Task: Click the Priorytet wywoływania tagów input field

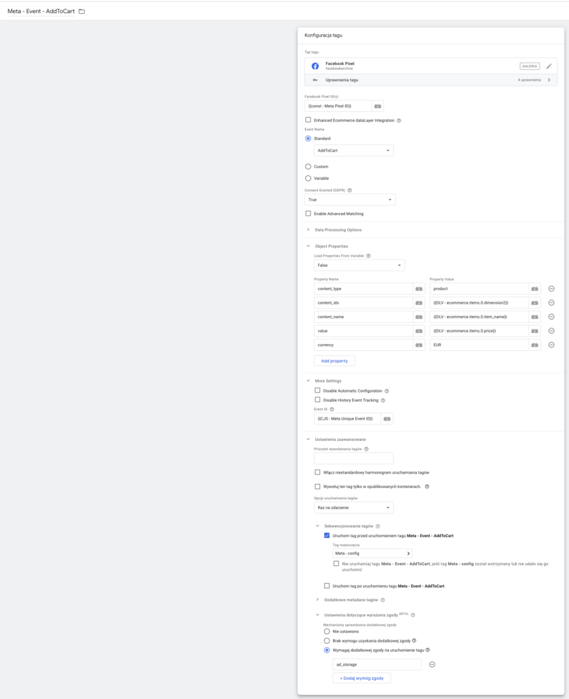Action: 353,459
